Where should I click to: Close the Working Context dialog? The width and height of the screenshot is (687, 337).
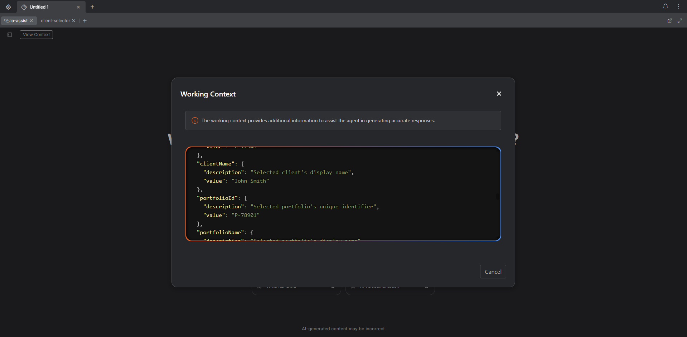pos(499,94)
